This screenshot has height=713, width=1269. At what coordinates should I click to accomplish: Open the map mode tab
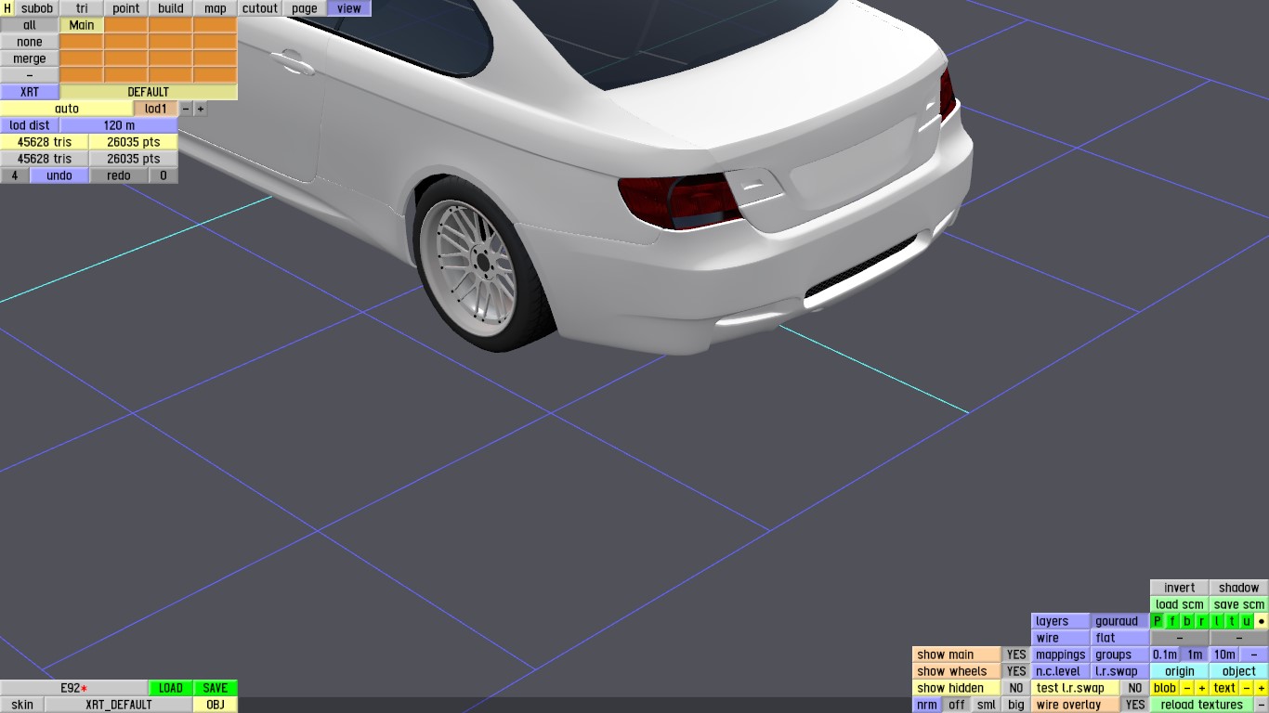216,8
